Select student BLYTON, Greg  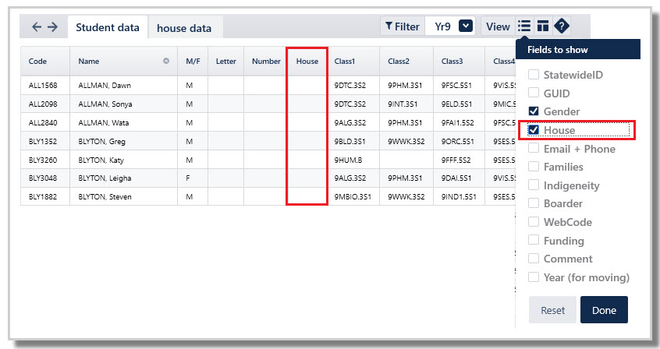pos(102,141)
